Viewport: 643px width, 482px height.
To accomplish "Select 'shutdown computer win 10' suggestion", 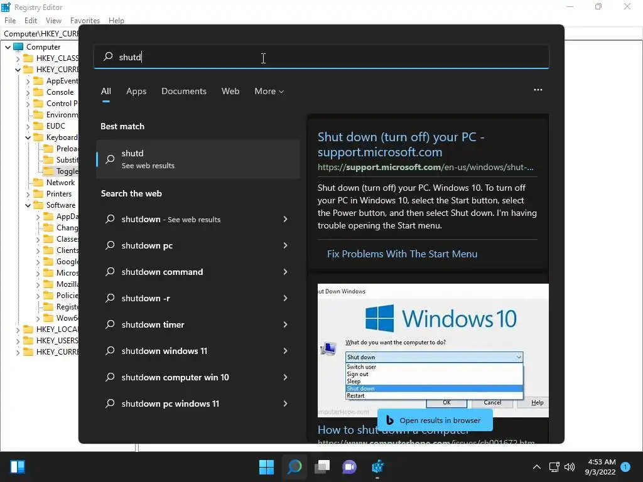I will pos(198,377).
